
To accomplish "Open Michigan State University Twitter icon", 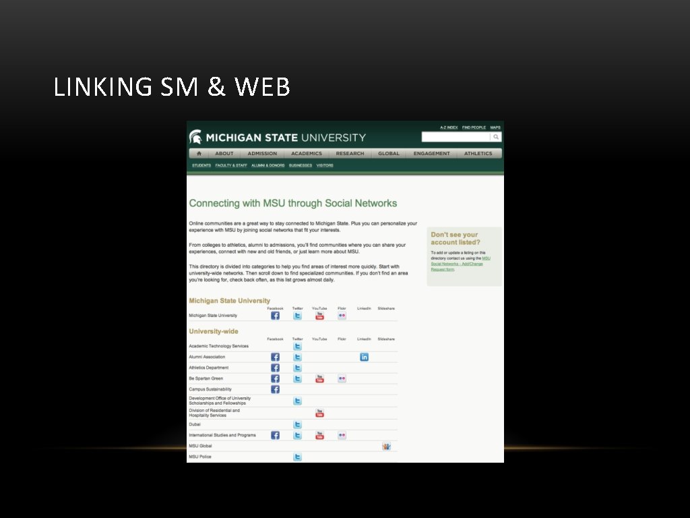I will pyautogui.click(x=297, y=316).
